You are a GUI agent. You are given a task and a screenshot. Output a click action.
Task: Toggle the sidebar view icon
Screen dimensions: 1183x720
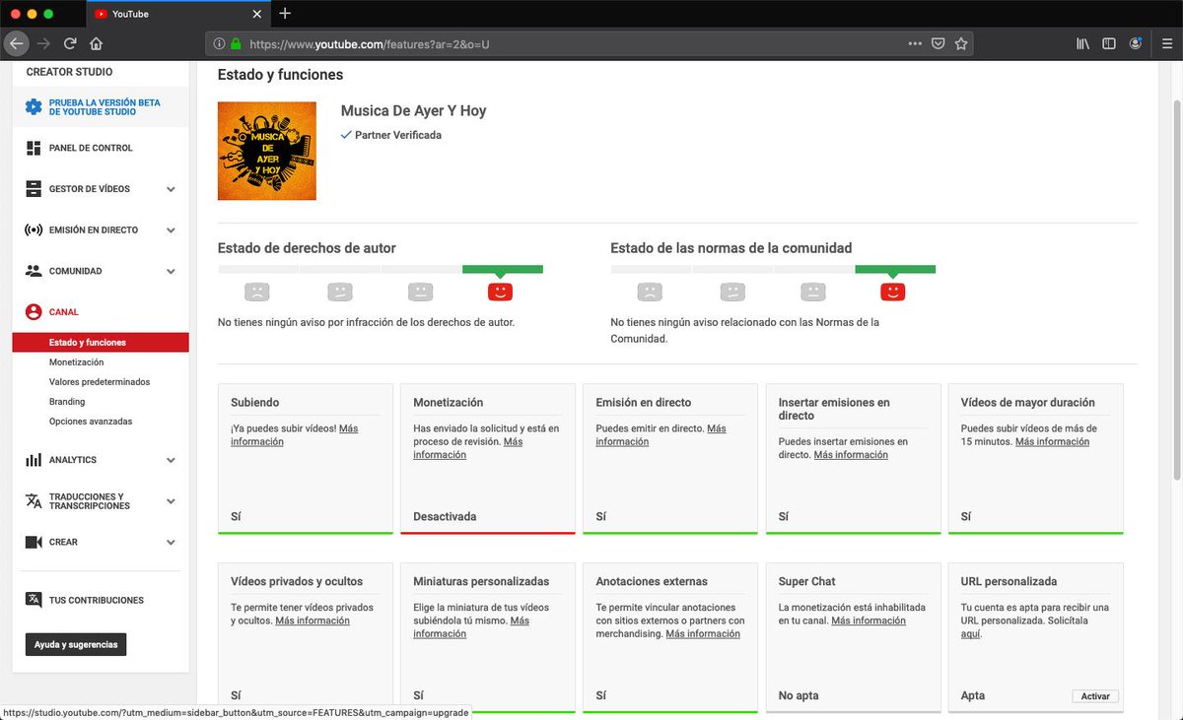pos(1109,43)
